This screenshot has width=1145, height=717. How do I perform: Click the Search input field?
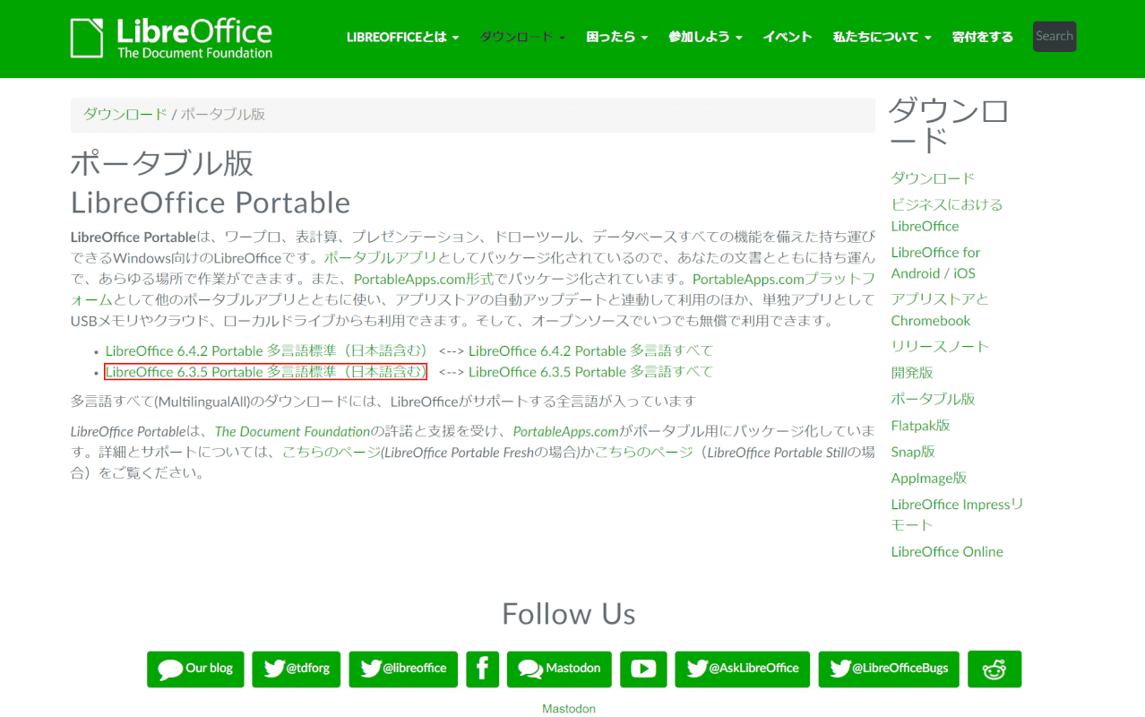(1055, 37)
